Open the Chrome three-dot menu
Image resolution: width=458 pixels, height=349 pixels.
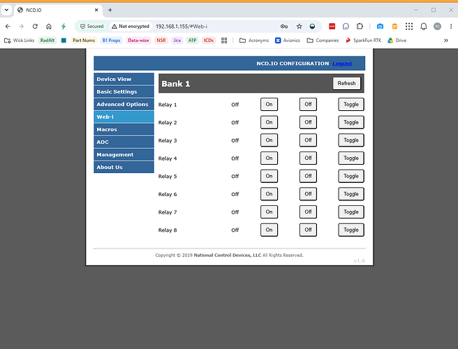pyautogui.click(x=451, y=27)
